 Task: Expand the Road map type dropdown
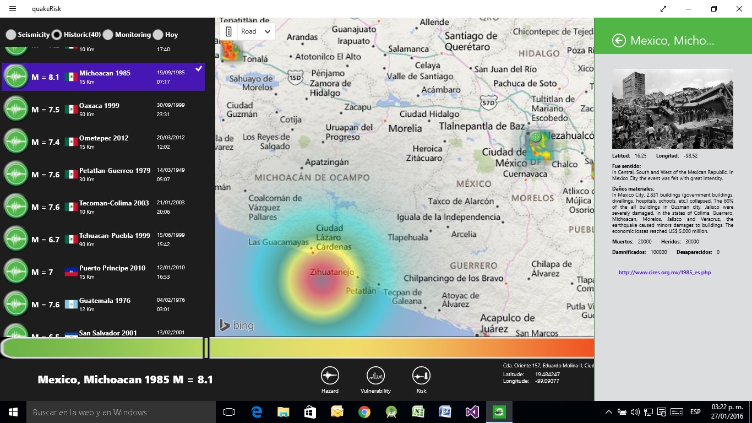click(x=256, y=31)
